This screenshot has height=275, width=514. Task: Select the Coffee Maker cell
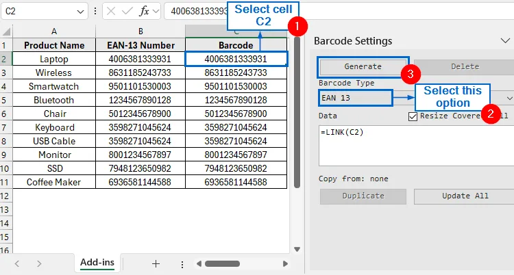tap(54, 182)
